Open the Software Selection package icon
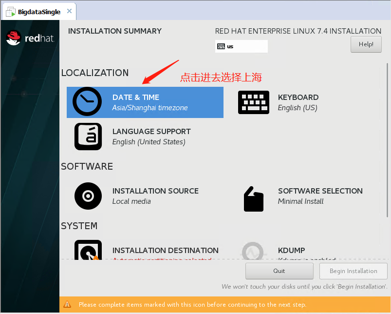 pos(253,199)
